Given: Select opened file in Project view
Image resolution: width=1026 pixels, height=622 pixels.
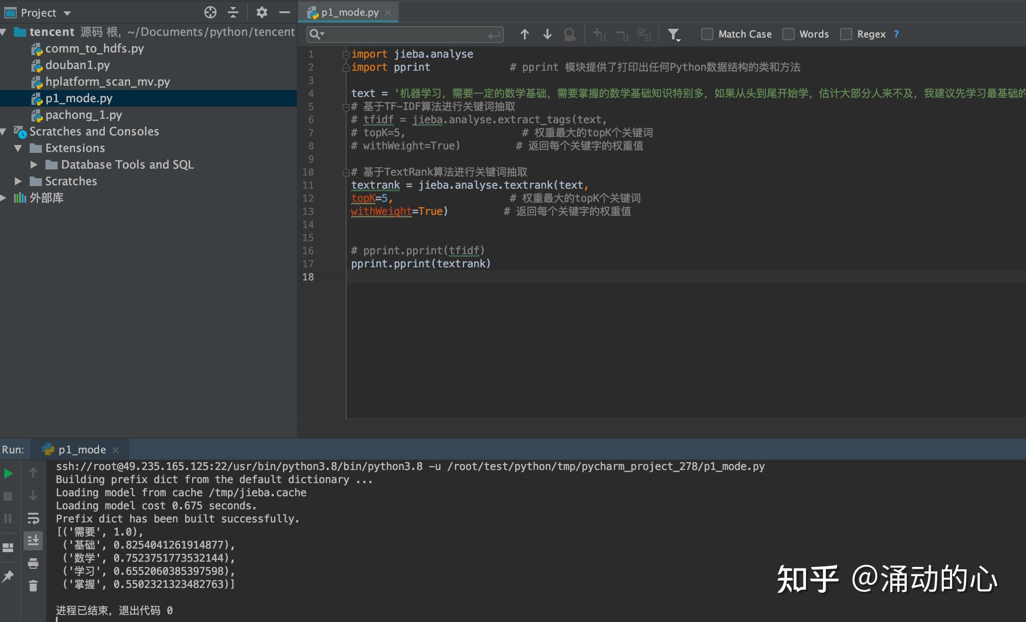Looking at the screenshot, I should click(210, 12).
